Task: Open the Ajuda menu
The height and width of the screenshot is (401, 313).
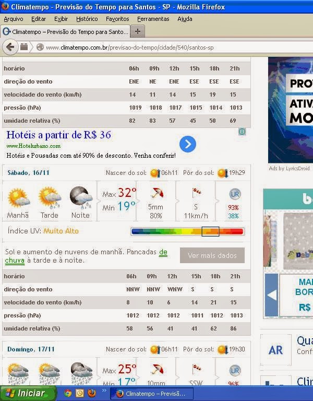Action: (x=185, y=19)
